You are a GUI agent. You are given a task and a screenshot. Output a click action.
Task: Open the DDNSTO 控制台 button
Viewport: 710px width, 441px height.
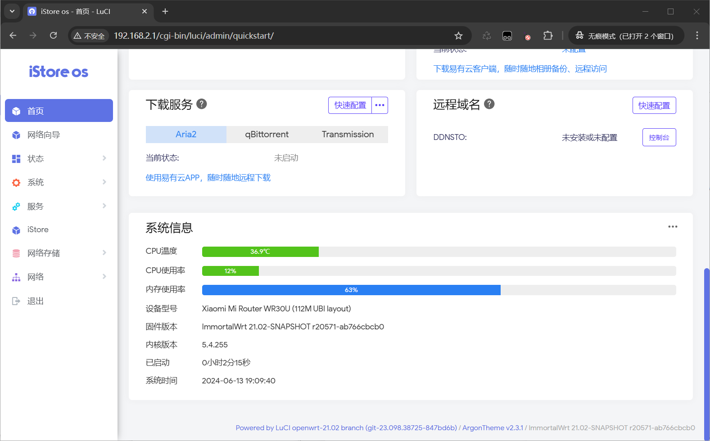(659, 137)
